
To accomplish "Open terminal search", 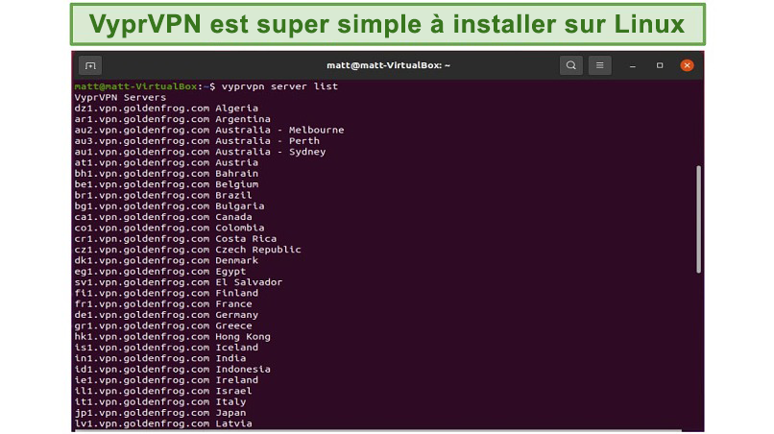I will coord(570,65).
